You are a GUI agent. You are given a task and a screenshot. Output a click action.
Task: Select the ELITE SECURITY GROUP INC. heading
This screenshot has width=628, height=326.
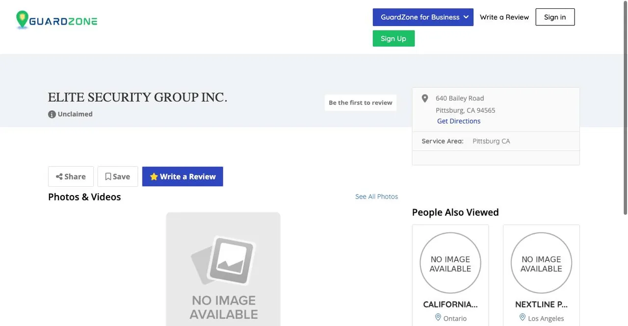pos(137,98)
